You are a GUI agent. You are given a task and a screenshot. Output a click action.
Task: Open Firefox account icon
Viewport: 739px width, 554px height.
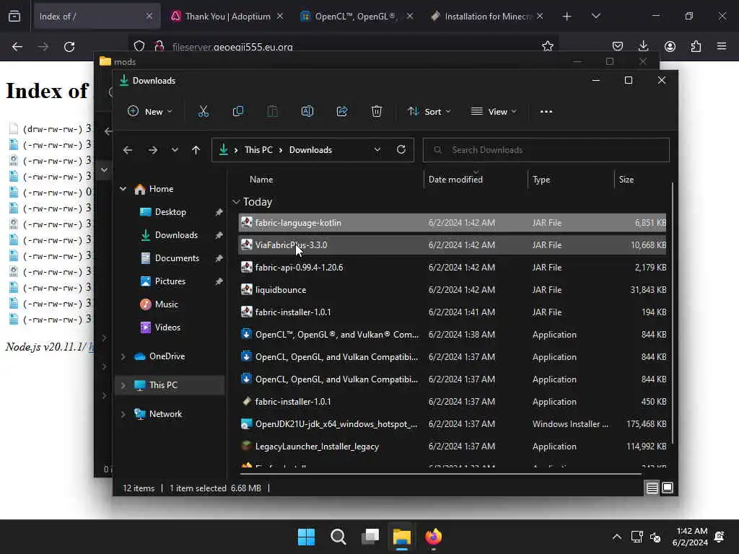click(x=670, y=46)
